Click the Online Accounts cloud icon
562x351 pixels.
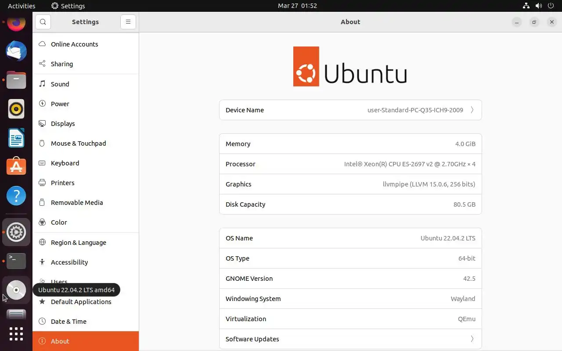coord(42,44)
